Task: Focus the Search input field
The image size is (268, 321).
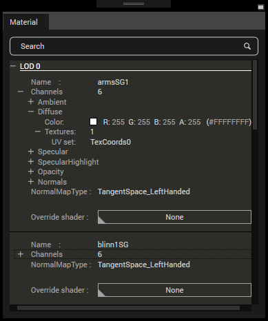Action: click(x=134, y=46)
